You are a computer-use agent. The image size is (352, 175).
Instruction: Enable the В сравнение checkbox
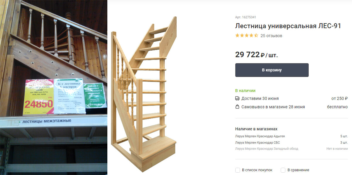point(283,170)
